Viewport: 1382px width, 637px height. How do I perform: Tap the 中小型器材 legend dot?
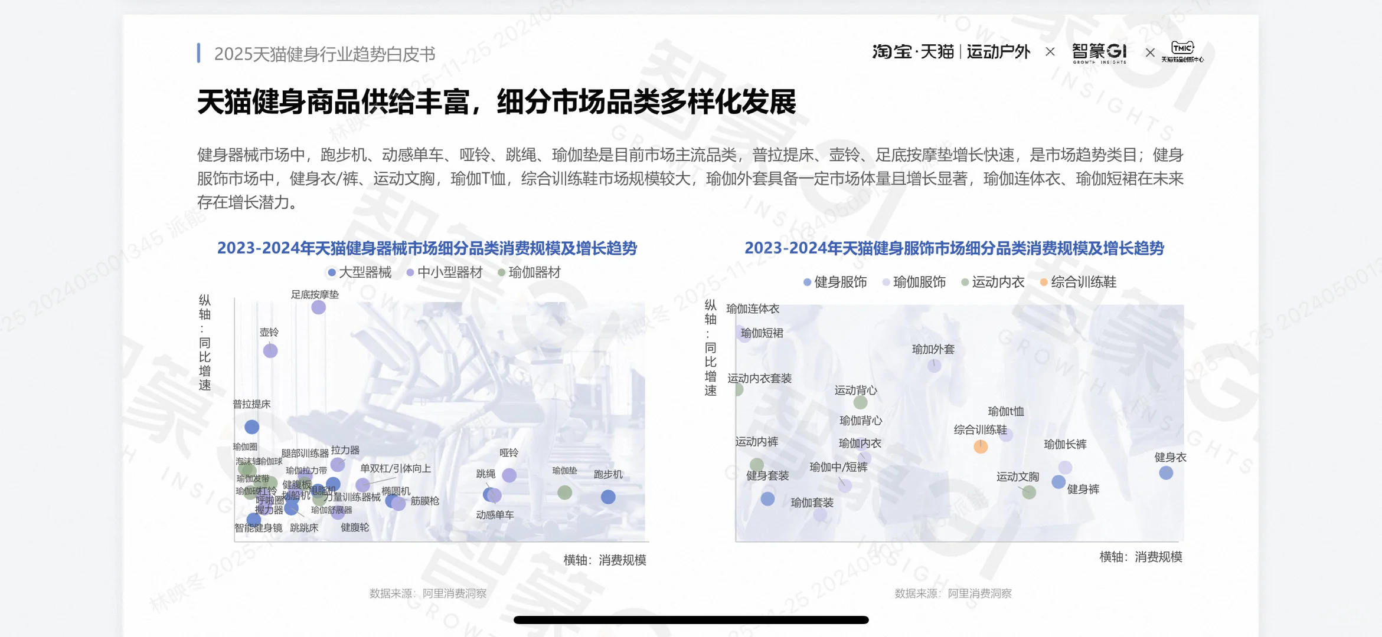[410, 272]
